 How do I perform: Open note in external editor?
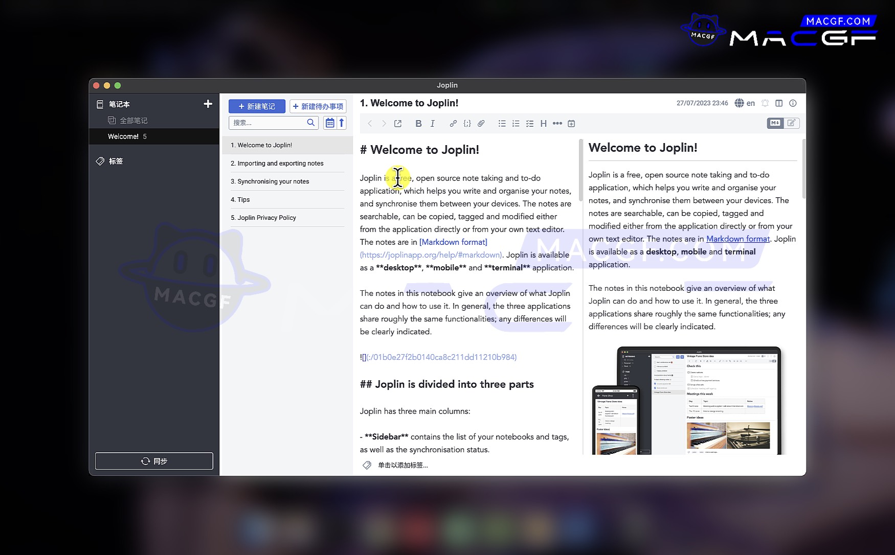tap(398, 124)
